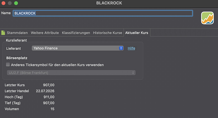
Task: Click into the Name field containing BLACKROCK
Action: (103, 13)
